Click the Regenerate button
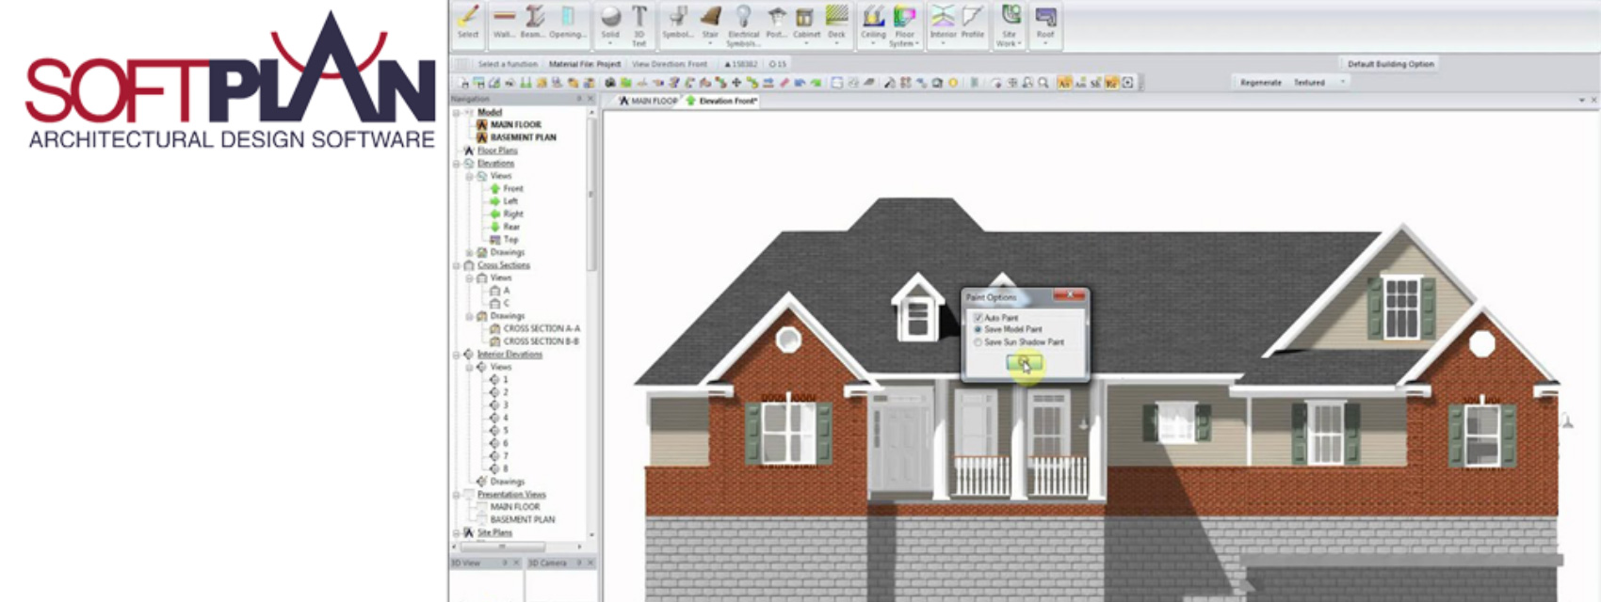 tap(1260, 83)
